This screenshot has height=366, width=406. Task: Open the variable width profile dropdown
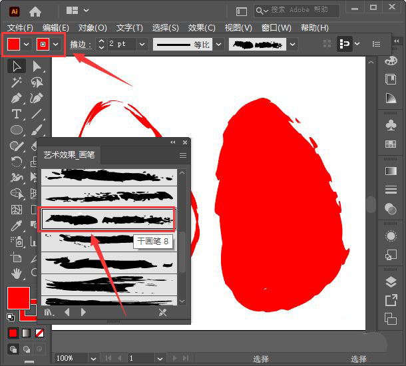click(x=219, y=45)
